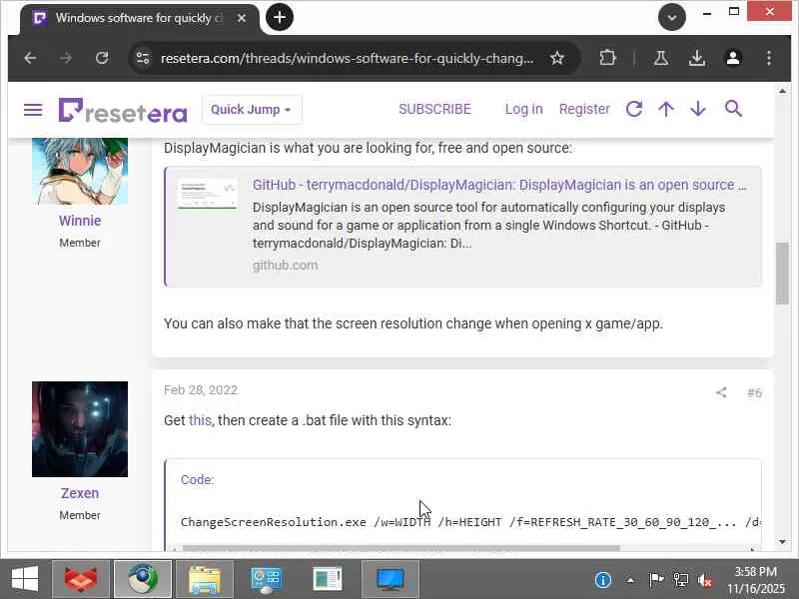The height and width of the screenshot is (599, 799).
Task: Click the DisplayMagician link preview thumbnail
Action: pos(208,194)
